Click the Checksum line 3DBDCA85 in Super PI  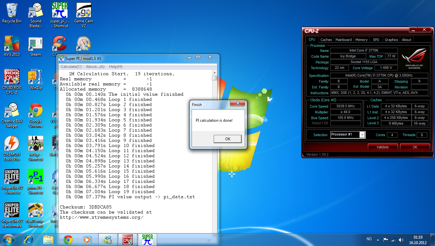coord(86,207)
